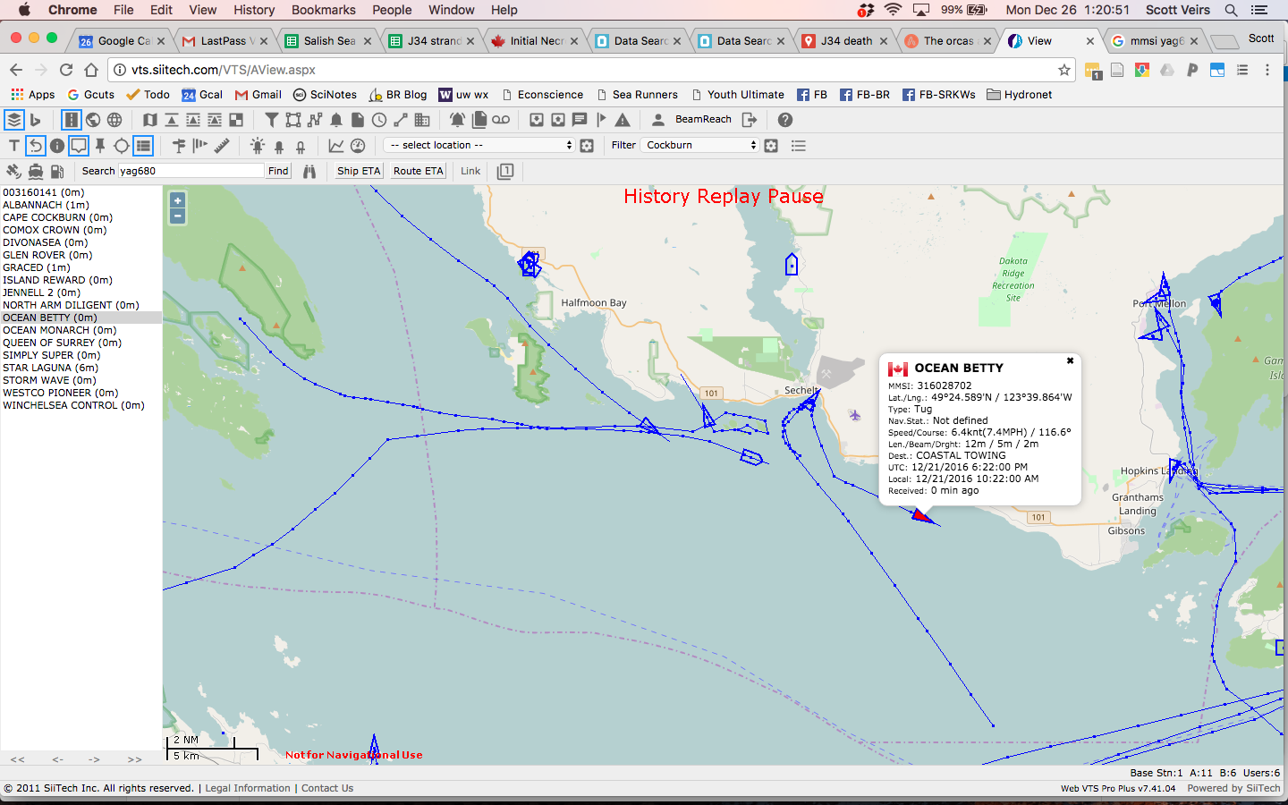Open the Filter dropdown showing Cockburn

coord(700,145)
